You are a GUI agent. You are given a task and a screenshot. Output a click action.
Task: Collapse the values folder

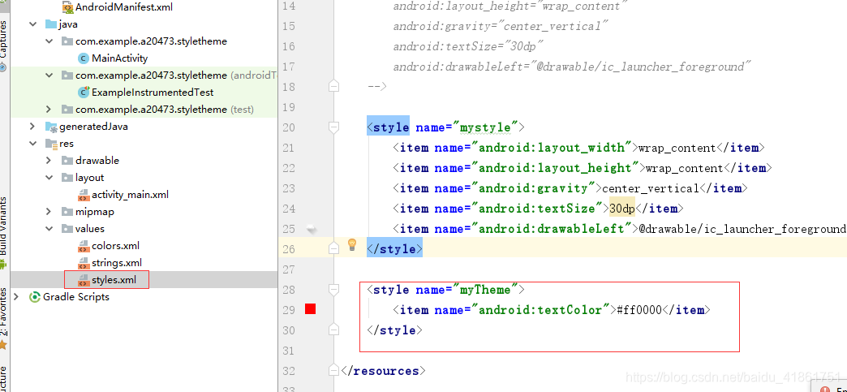tap(49, 229)
